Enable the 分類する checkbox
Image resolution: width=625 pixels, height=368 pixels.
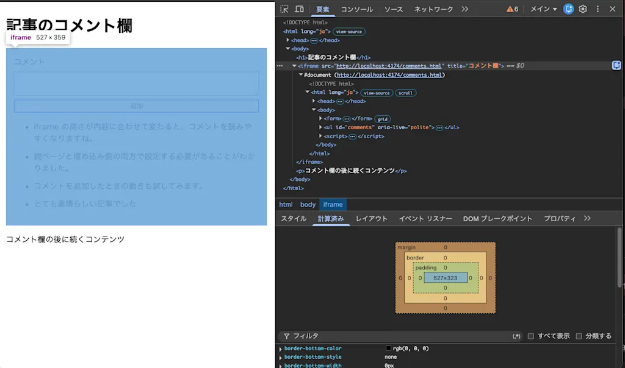click(579, 336)
